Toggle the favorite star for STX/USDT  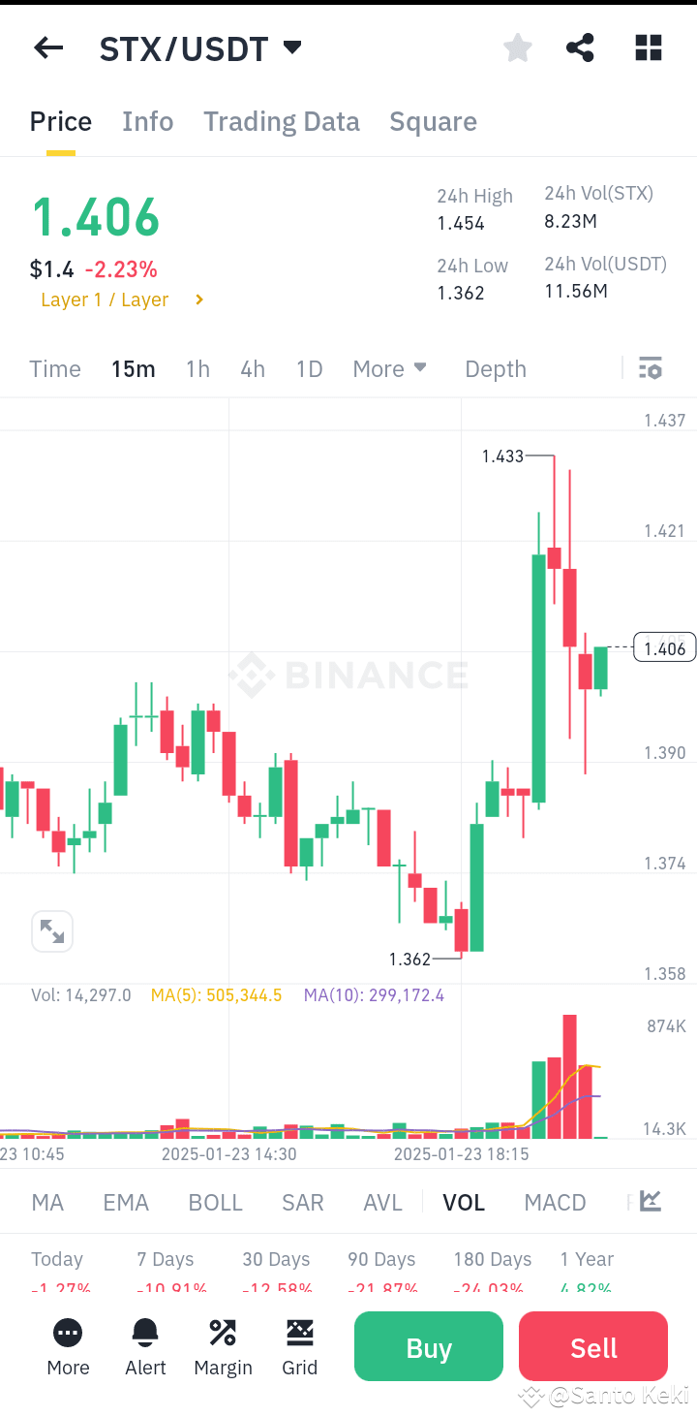coord(517,47)
